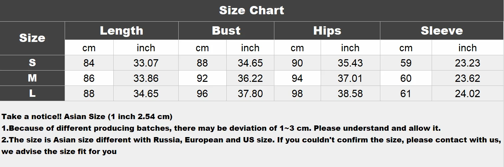Click the 90 cm hips value

[x=297, y=63]
